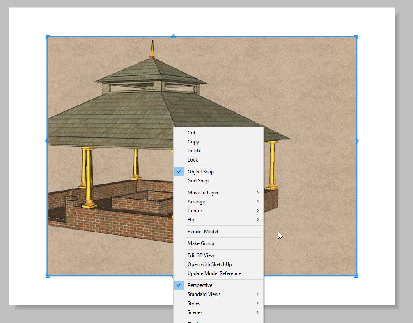The height and width of the screenshot is (323, 413).
Task: Enable the Grid Snap option
Action: coord(198,181)
